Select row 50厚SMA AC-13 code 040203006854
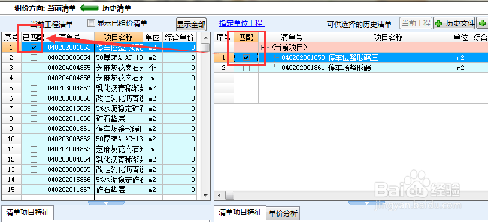Screen dimensions: 488x222 click(x=99, y=58)
